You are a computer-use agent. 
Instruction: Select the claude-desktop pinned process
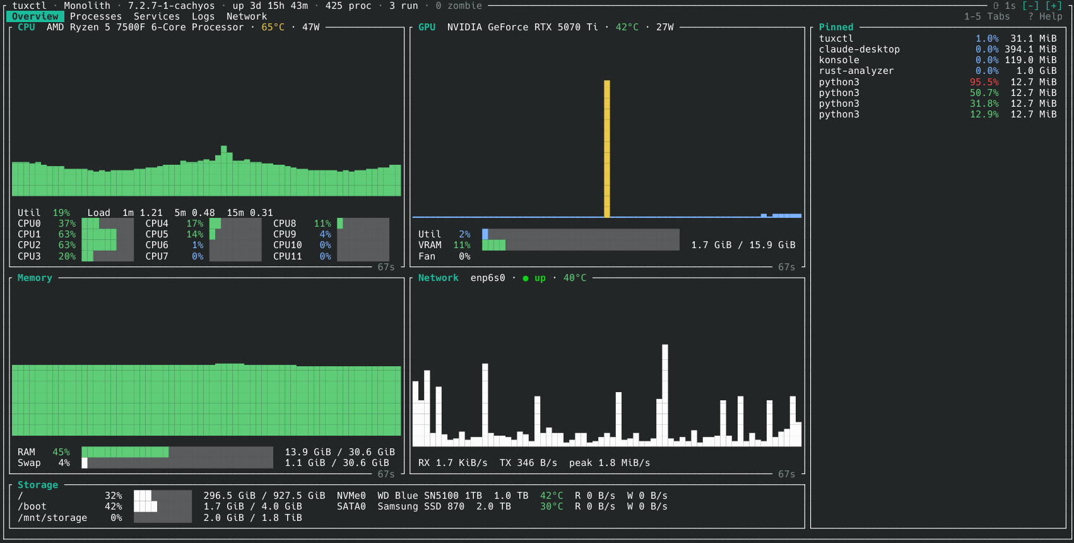[938, 49]
